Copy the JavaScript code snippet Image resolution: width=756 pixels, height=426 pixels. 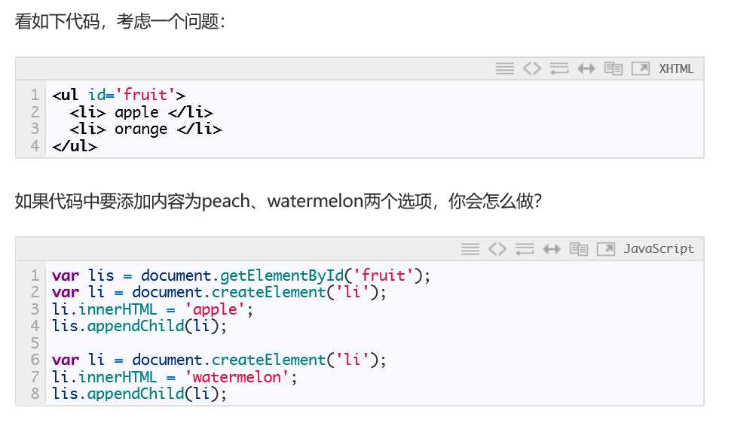click(x=579, y=249)
